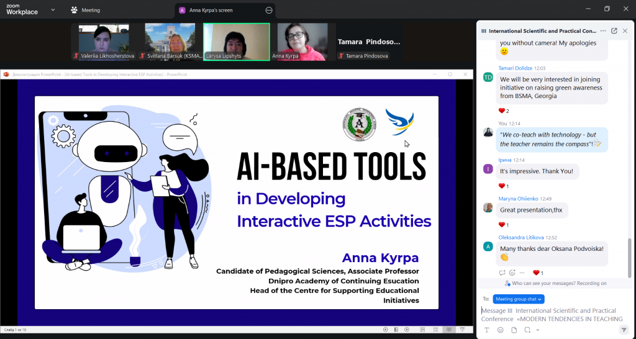The width and height of the screenshot is (636, 339).
Task: Click the attach file icon in chat
Action: 514,330
